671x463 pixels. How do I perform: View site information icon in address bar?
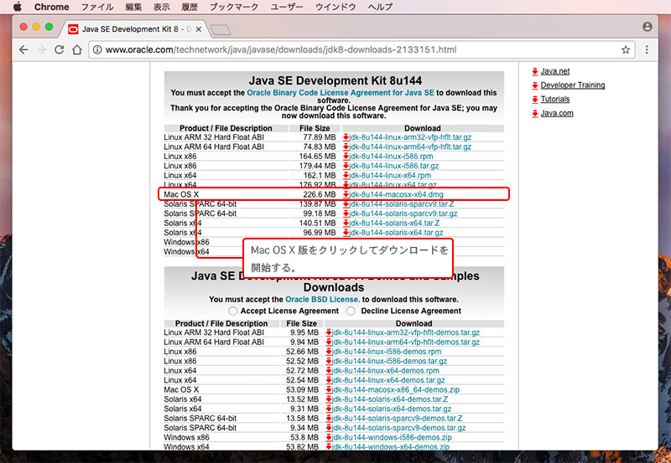pyautogui.click(x=97, y=49)
